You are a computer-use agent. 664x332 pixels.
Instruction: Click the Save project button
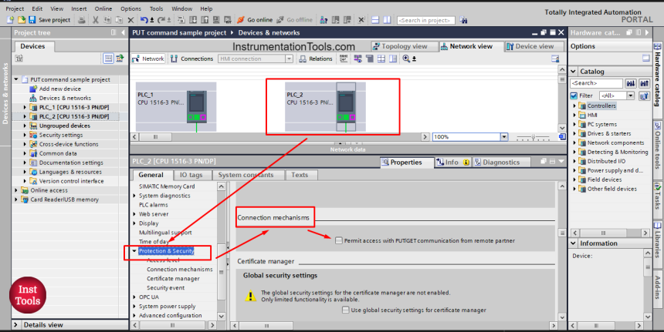pyautogui.click(x=50, y=20)
